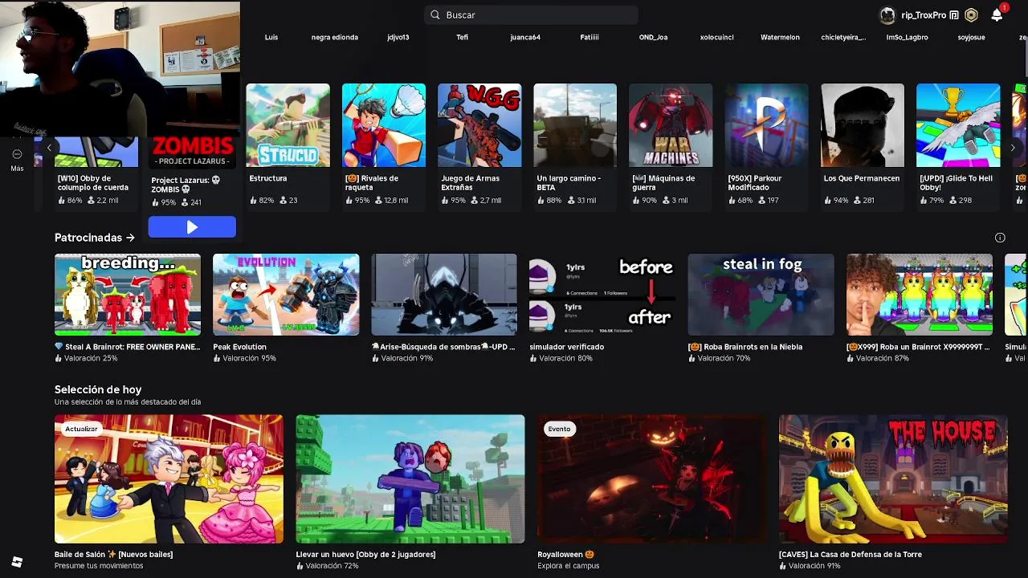Open friend Luis
Screen dimensions: 1028x578
tap(271, 37)
